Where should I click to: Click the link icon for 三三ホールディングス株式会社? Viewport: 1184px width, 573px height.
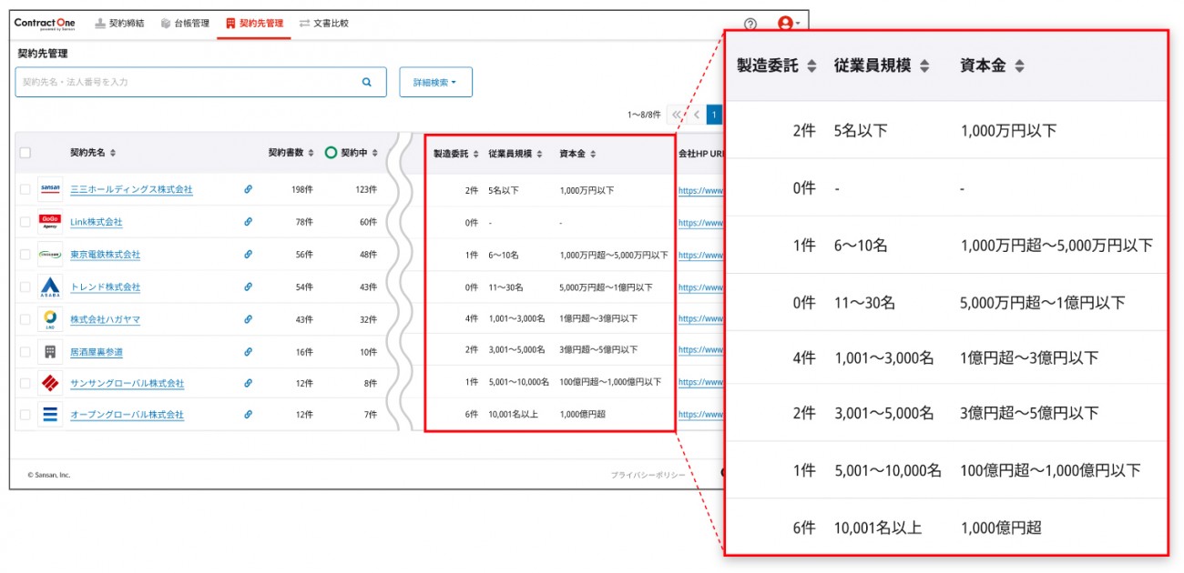(248, 189)
